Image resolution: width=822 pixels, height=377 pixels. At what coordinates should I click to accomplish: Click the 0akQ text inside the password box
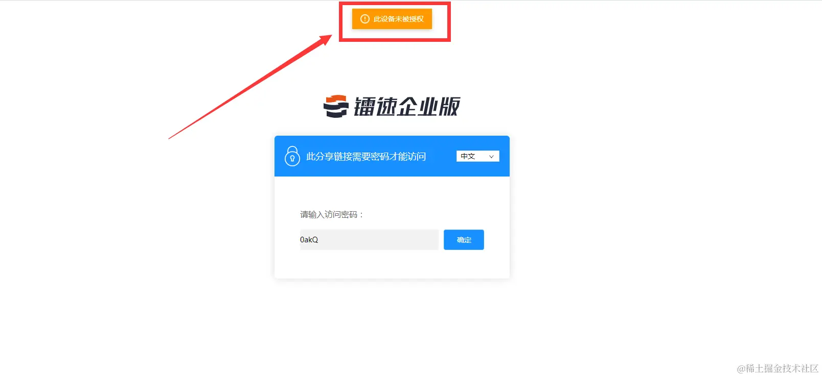(309, 240)
